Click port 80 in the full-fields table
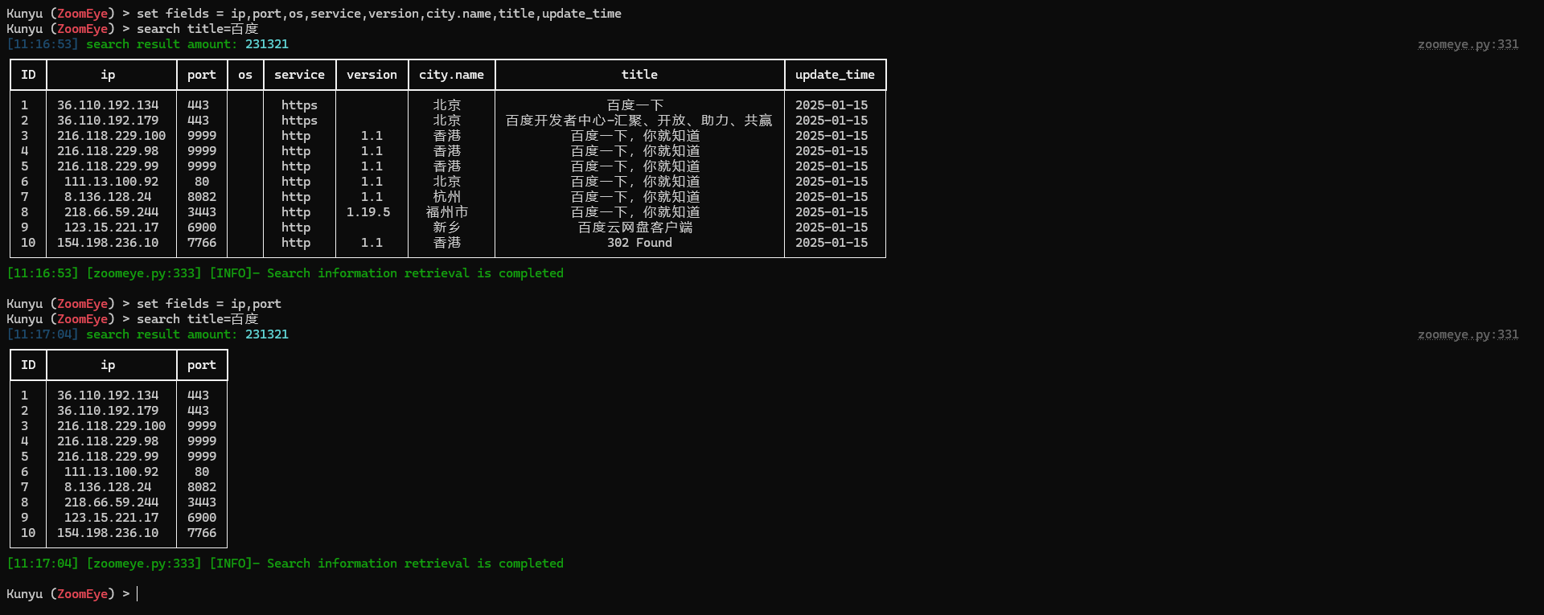The height and width of the screenshot is (615, 1544). [202, 182]
